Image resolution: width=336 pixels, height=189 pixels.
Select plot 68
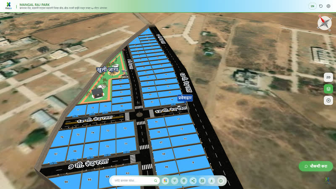(x=75, y=152)
